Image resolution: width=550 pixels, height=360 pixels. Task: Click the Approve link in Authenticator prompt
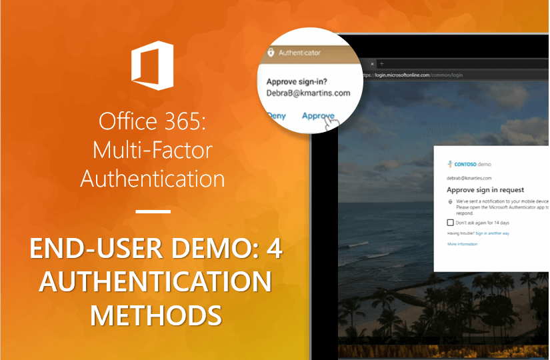[x=318, y=116]
